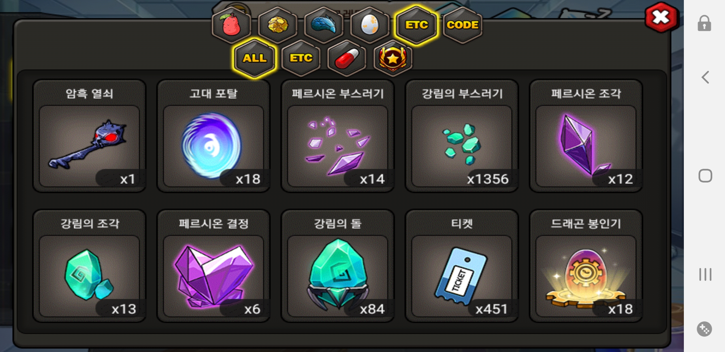Select the ALL filter hexagon
Screen dimensions: 725x352
[255, 58]
